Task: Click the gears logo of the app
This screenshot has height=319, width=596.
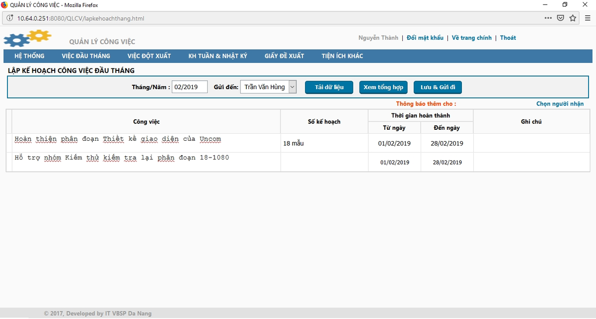Action: tap(27, 38)
